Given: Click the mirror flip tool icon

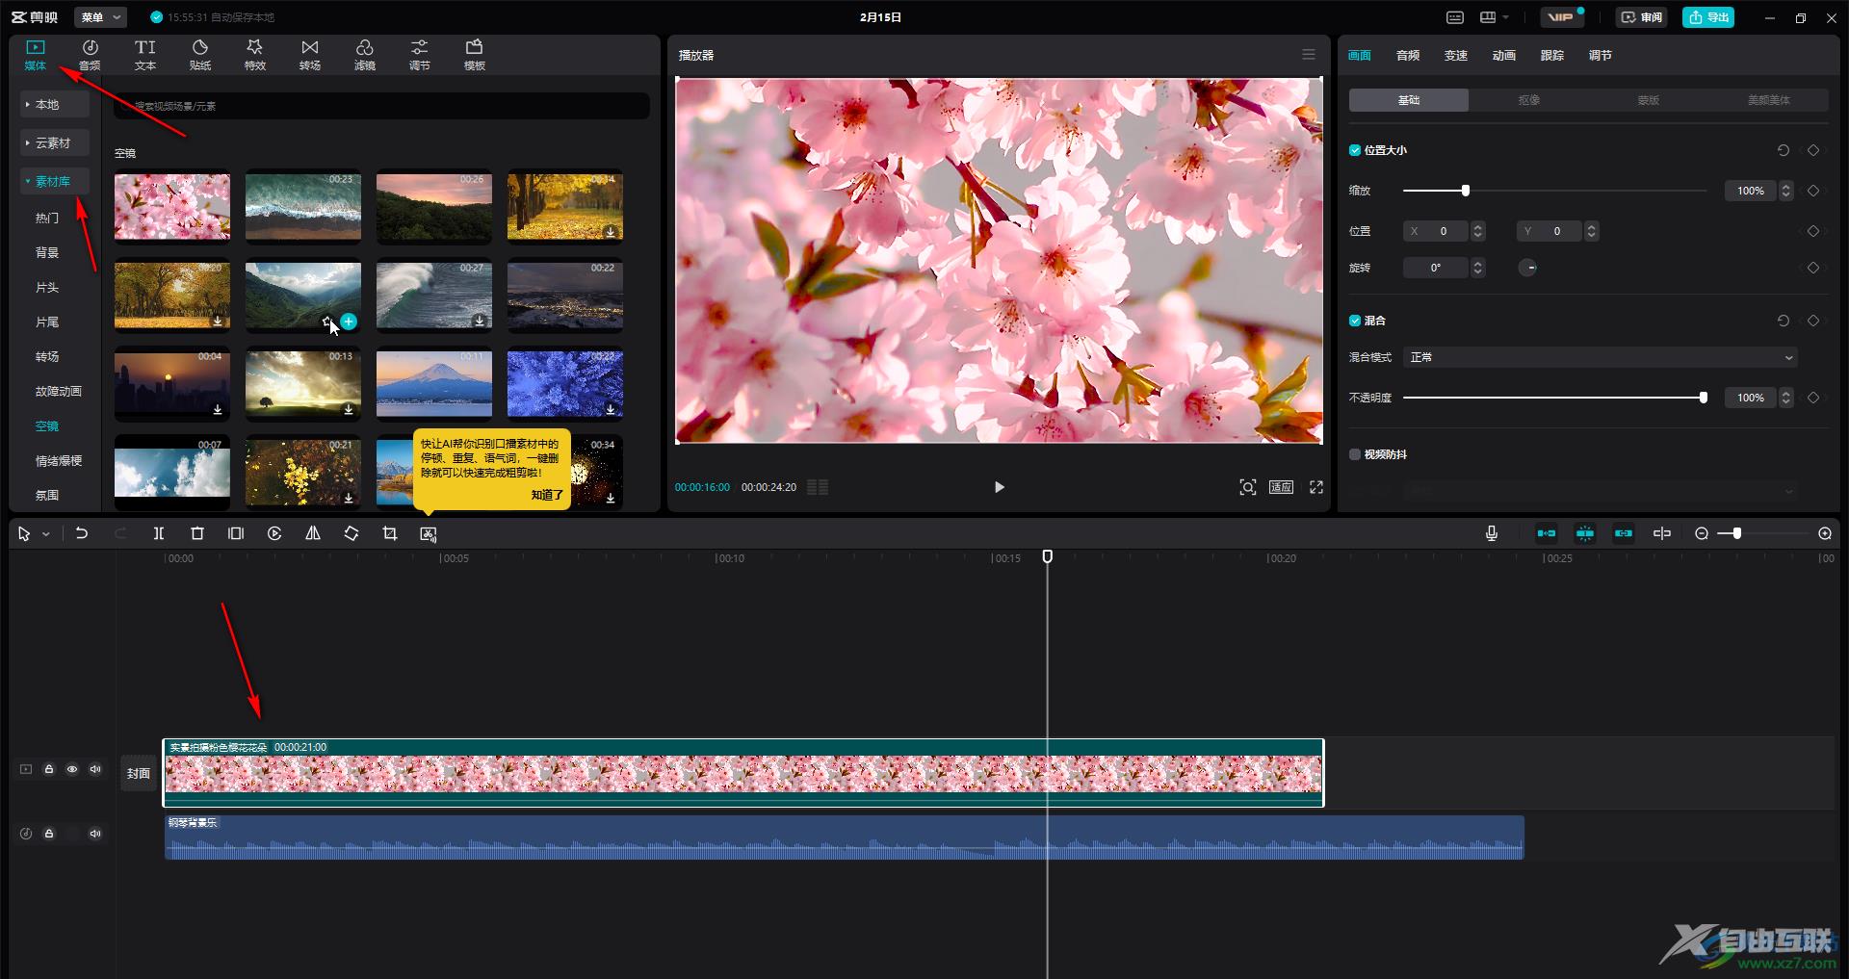Looking at the screenshot, I should pyautogui.click(x=313, y=533).
